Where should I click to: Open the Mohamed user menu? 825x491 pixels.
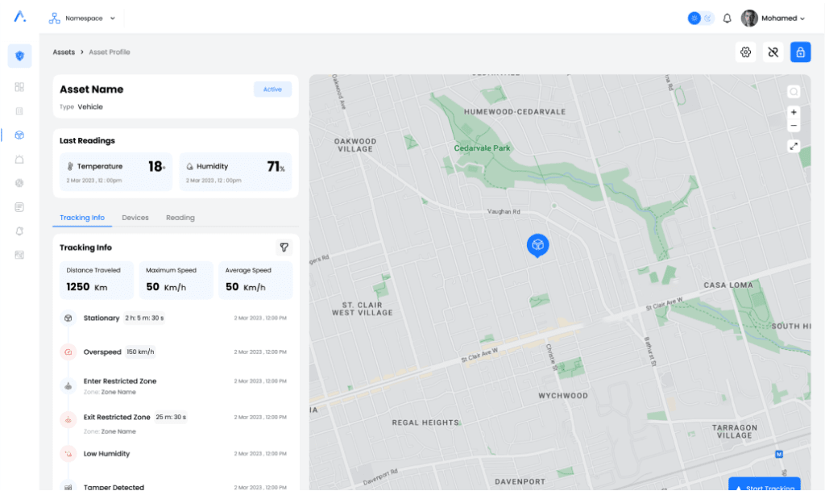click(773, 19)
